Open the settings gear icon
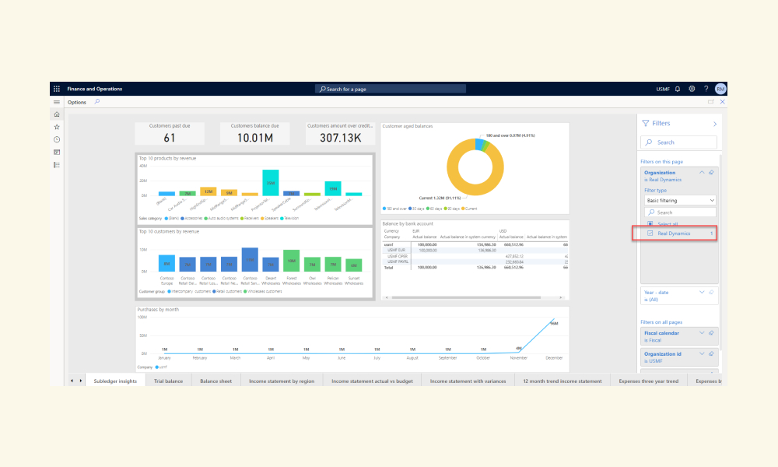Screen dimensions: 778x467 tap(692, 89)
